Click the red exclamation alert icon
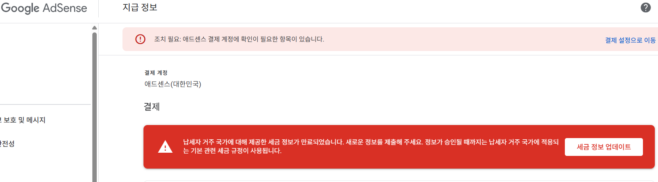Viewport: 658px width, 182px height. click(x=140, y=39)
